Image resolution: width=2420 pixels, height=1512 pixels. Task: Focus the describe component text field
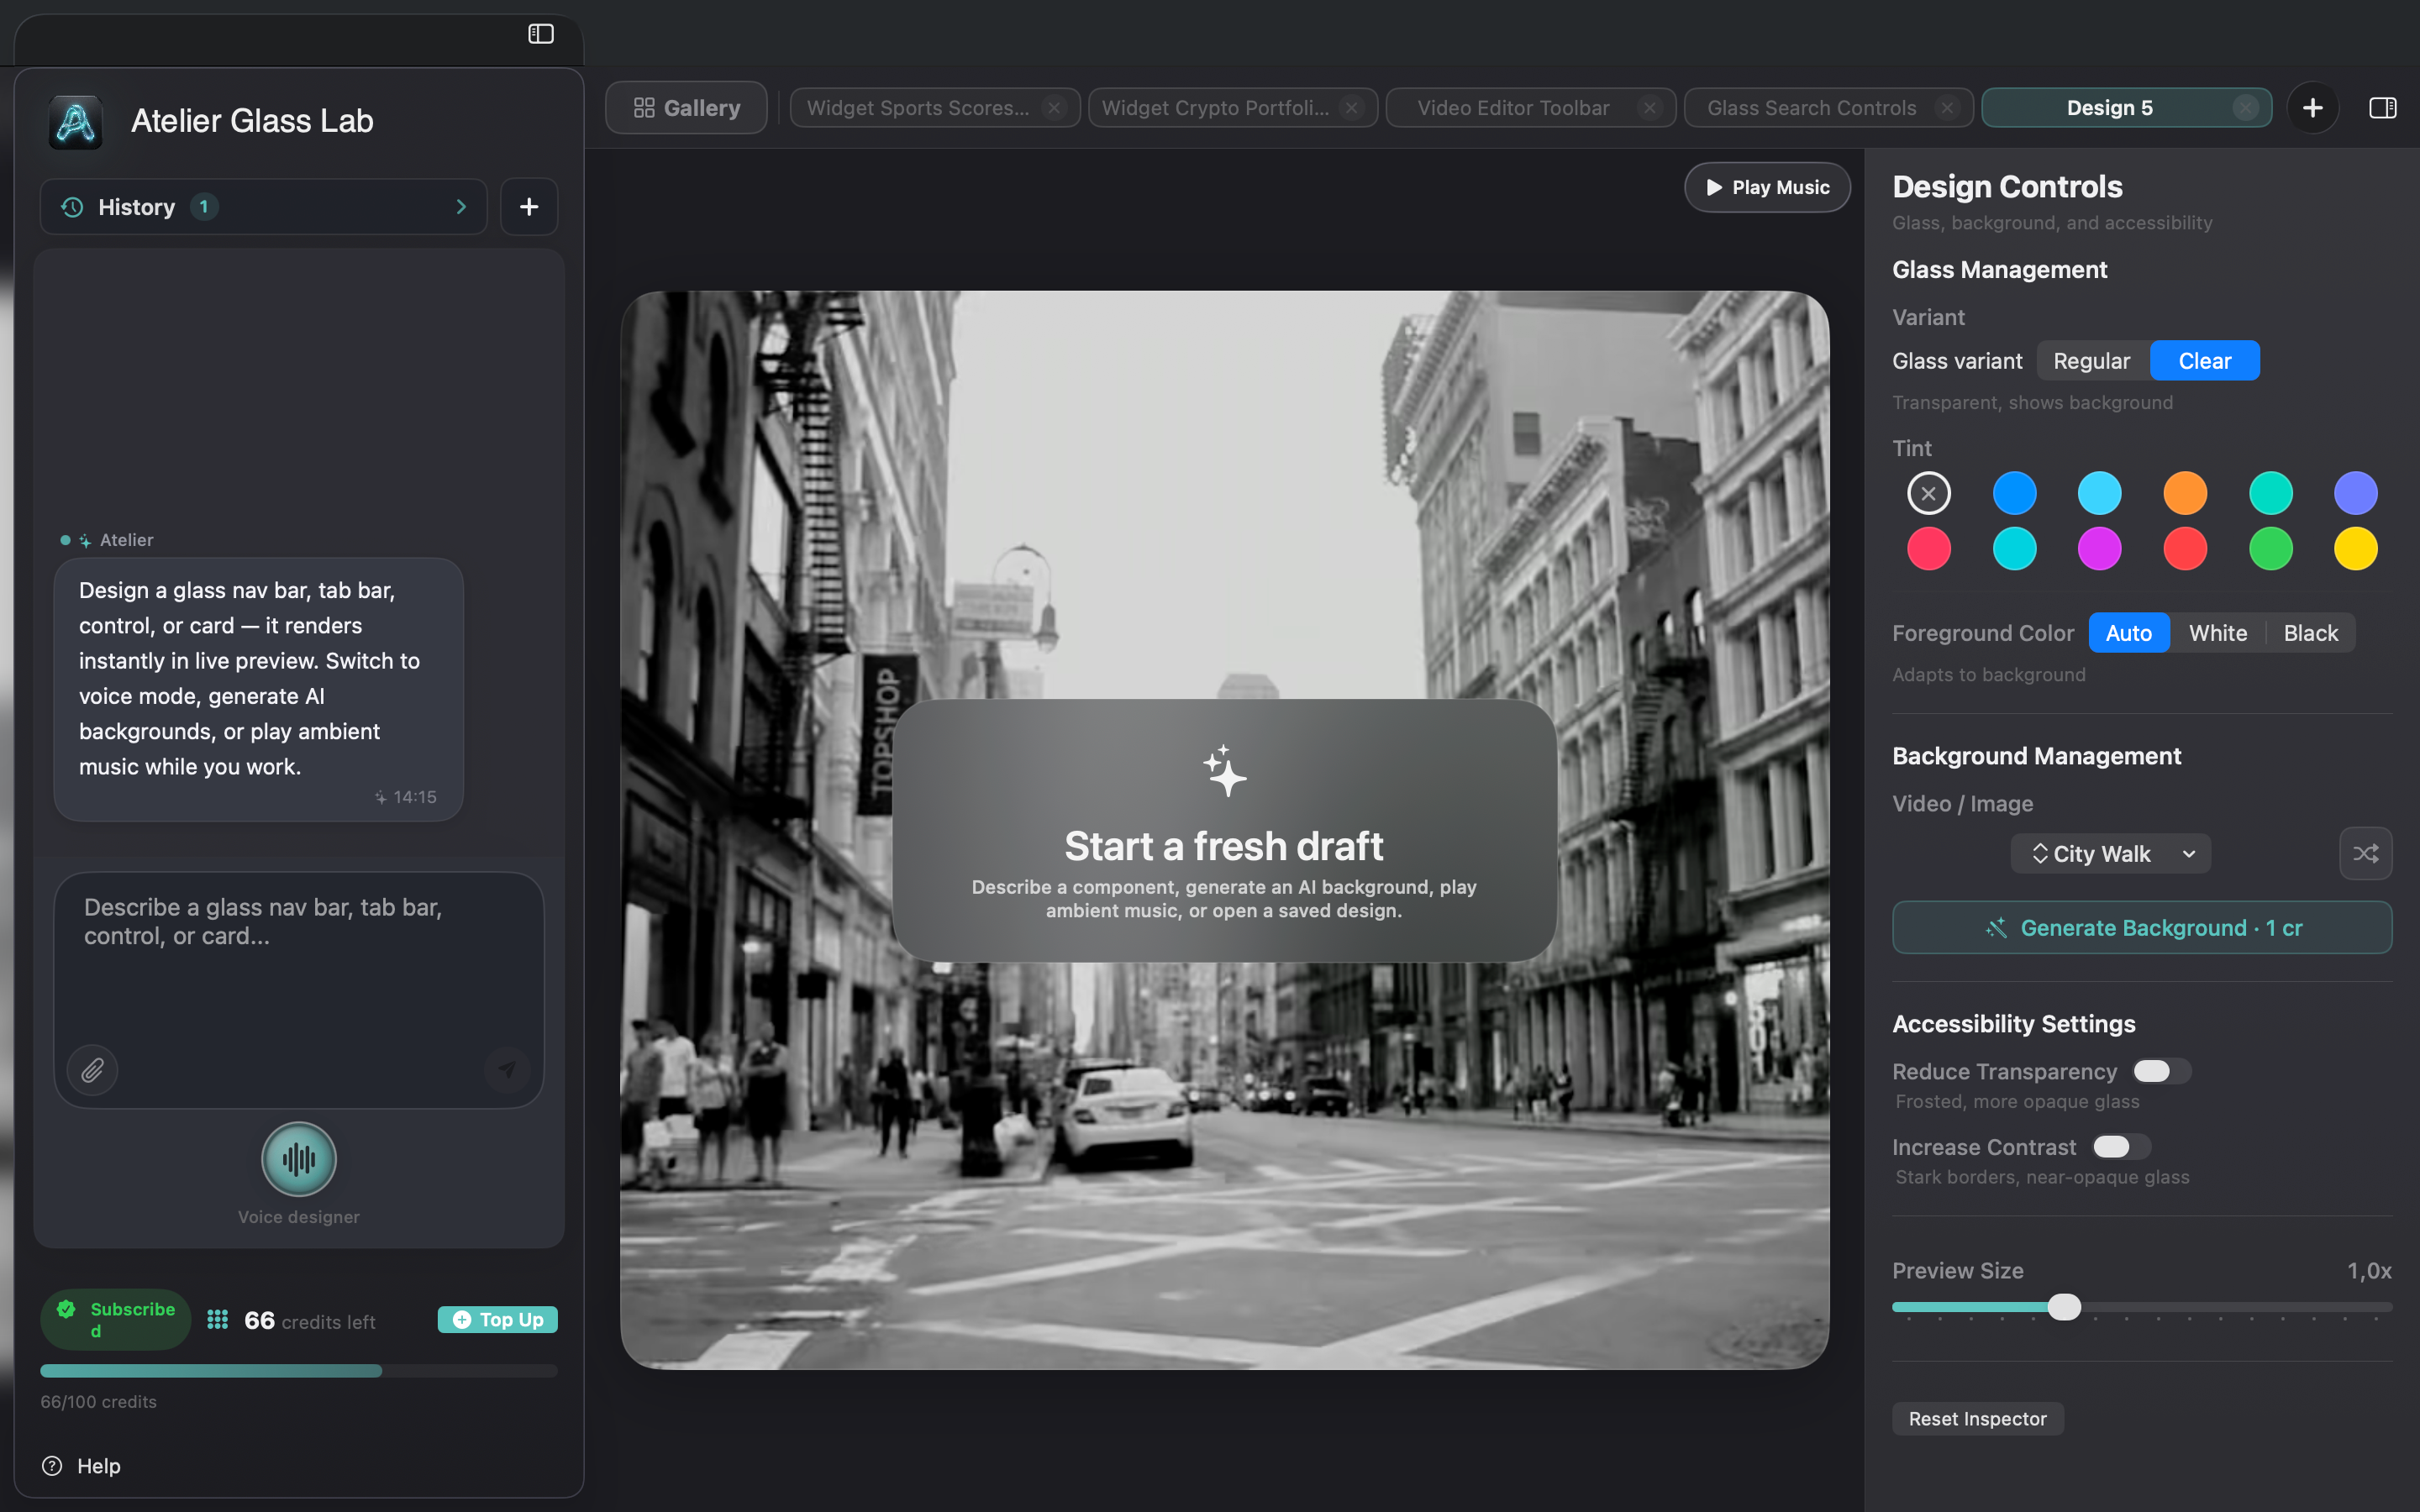click(299, 990)
